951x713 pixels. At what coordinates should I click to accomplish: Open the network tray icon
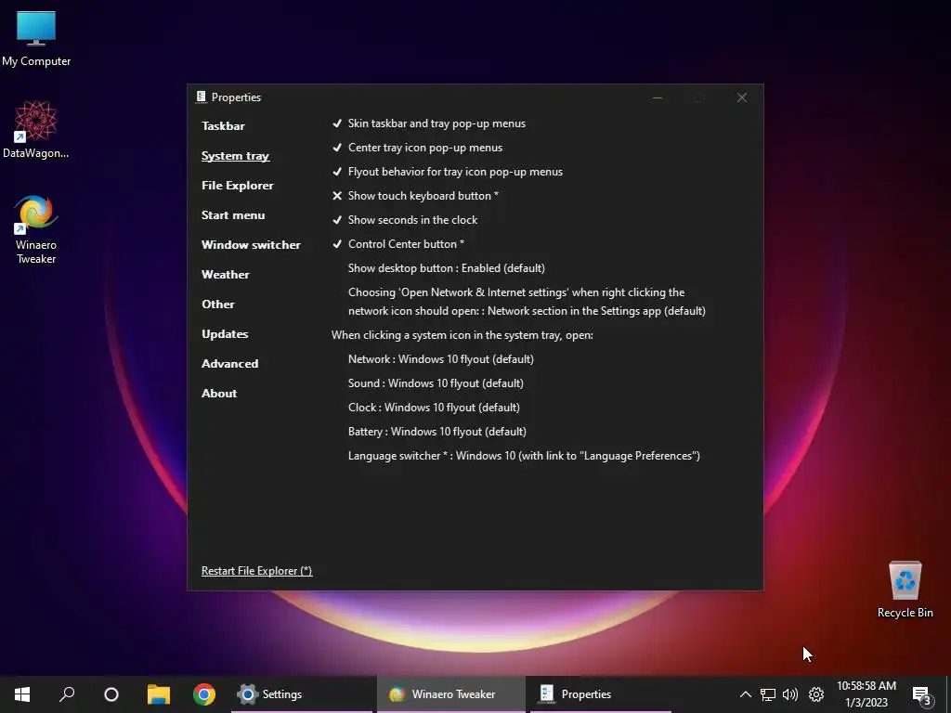(x=768, y=694)
